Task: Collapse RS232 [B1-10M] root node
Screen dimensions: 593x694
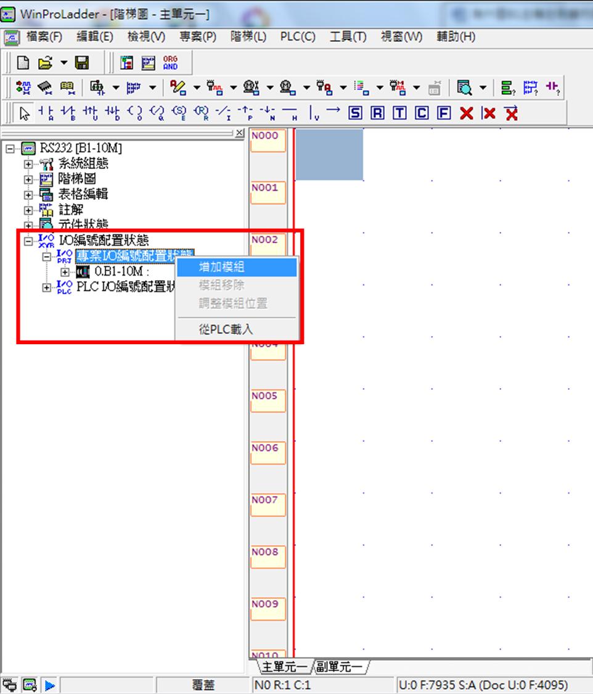Action: tap(10, 148)
